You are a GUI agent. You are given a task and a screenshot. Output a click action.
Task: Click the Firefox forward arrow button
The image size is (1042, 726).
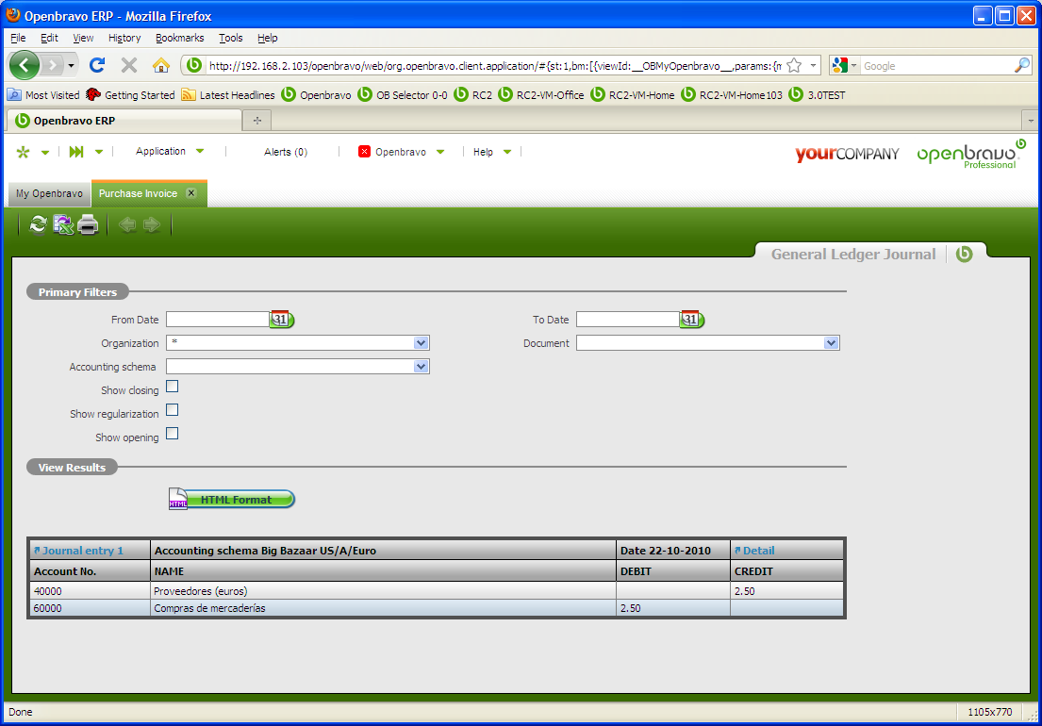pyautogui.click(x=52, y=65)
